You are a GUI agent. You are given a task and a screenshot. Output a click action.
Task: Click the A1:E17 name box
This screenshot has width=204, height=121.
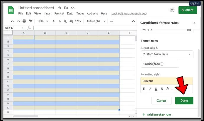12,28
